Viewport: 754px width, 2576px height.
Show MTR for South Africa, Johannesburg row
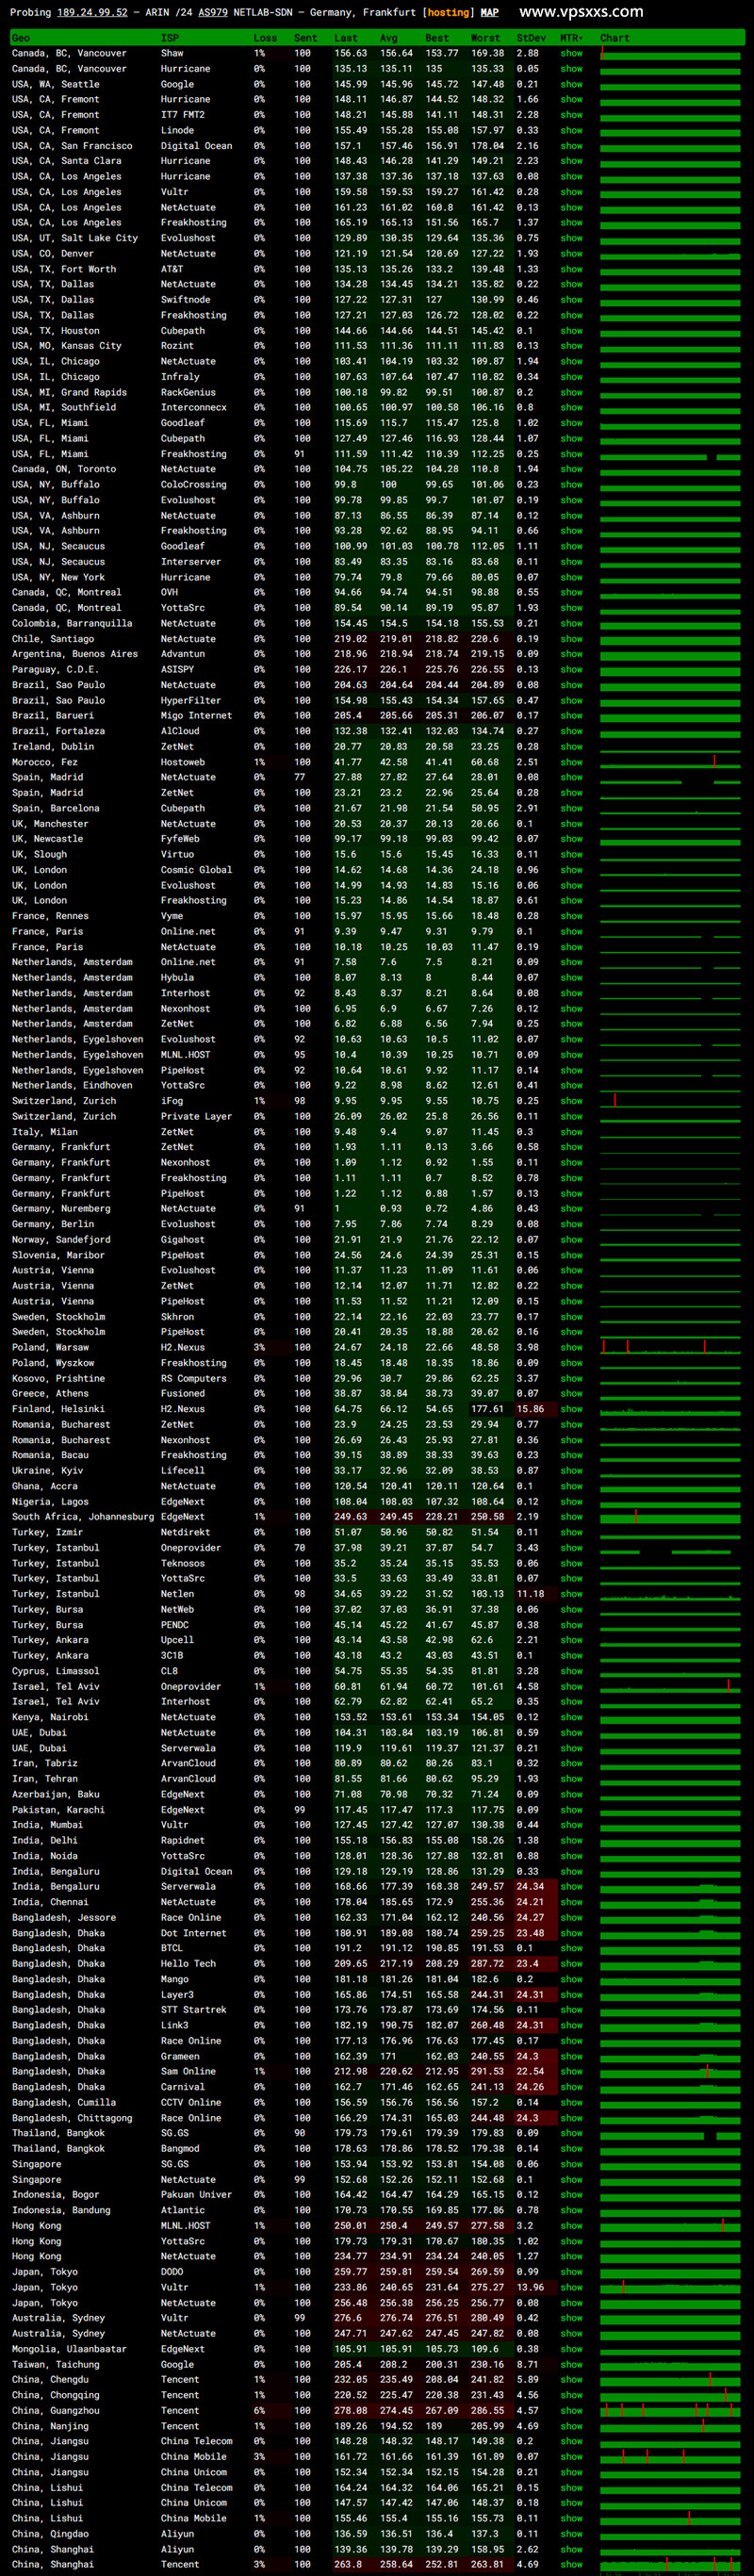click(x=571, y=1517)
